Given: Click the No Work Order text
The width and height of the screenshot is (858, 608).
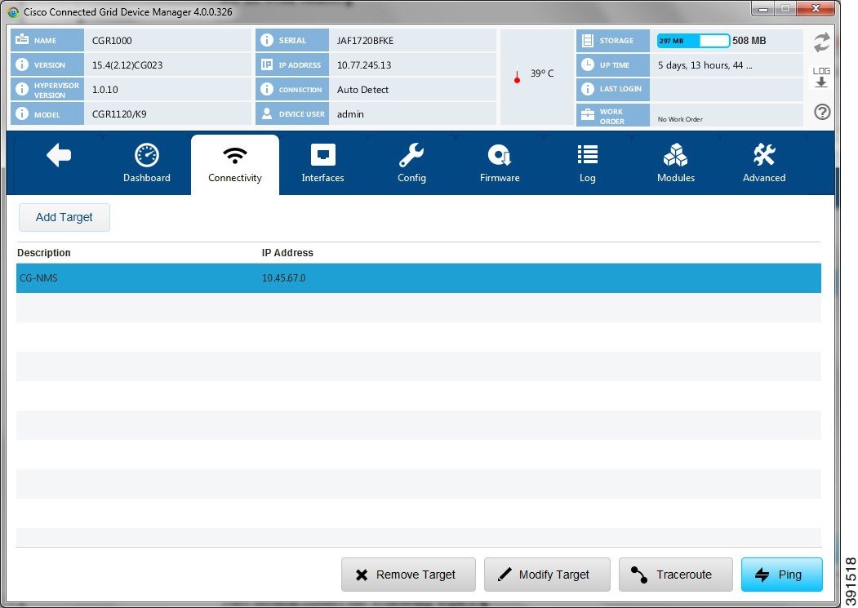Looking at the screenshot, I should 680,119.
